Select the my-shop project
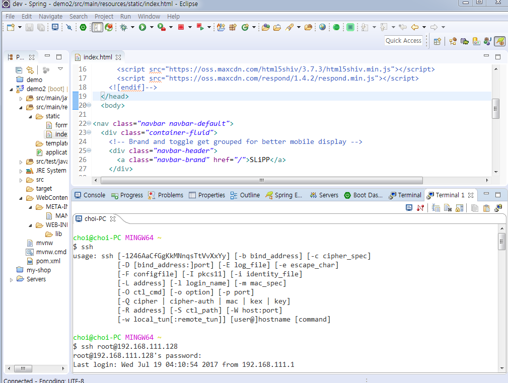This screenshot has width=508, height=383. click(38, 270)
